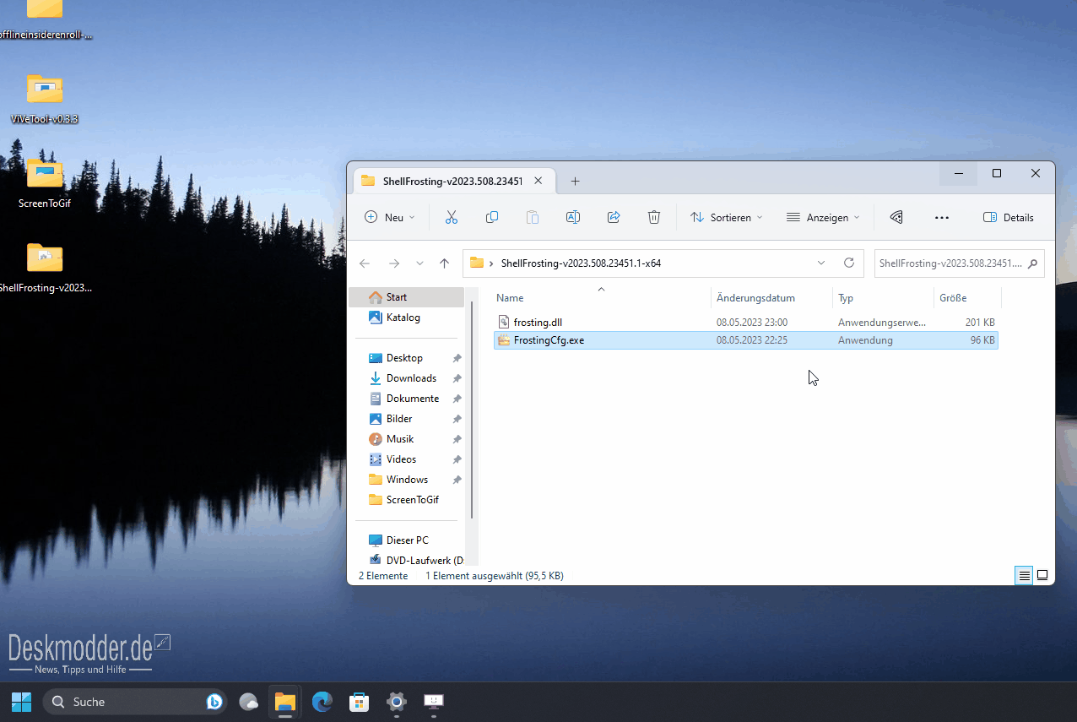
Task: Click the Rename icon in toolbar
Action: pos(573,218)
